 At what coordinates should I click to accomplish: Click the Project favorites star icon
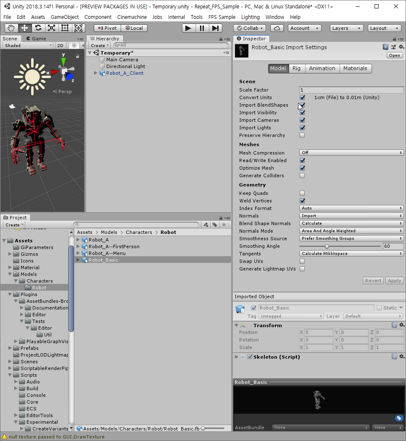click(x=224, y=225)
